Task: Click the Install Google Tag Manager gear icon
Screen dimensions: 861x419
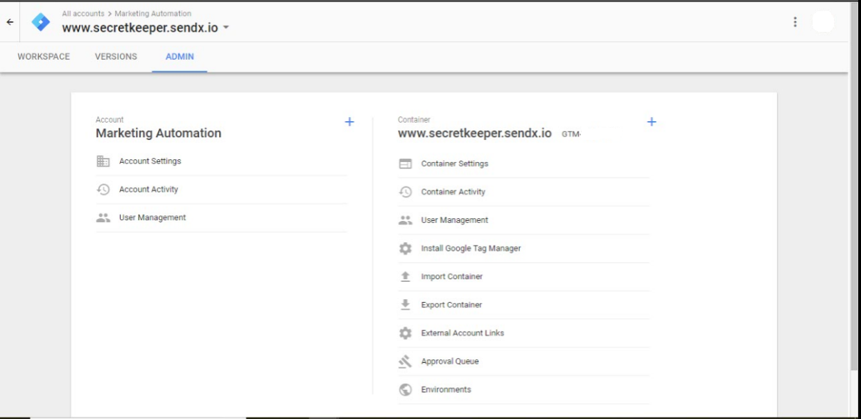Action: coord(406,249)
